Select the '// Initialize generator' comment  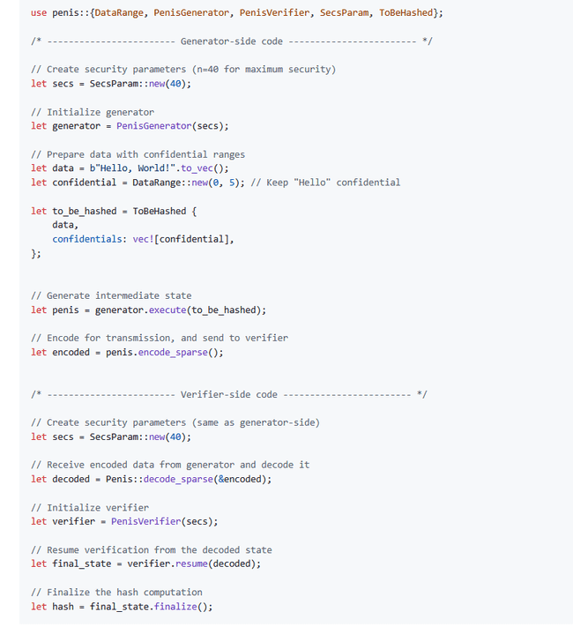point(93,112)
